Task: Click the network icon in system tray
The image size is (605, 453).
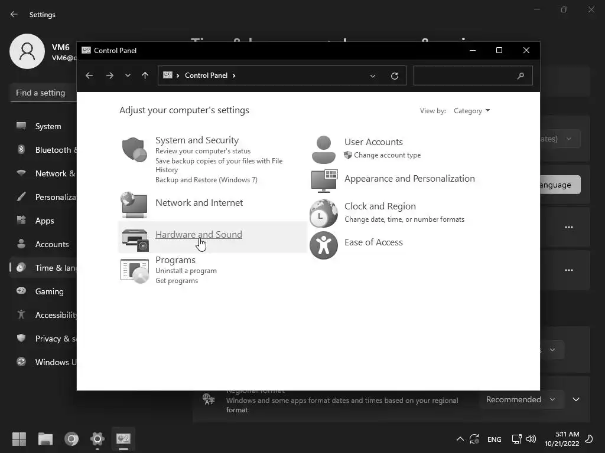Action: 516,439
